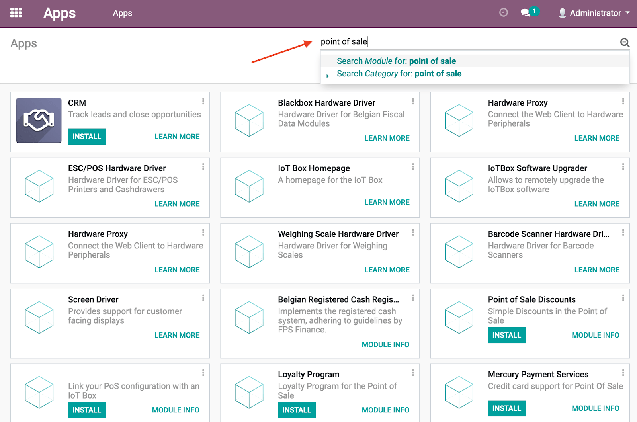Open kebab menu on Point of Sale Discounts card
The height and width of the screenshot is (422, 637).
(x=623, y=298)
